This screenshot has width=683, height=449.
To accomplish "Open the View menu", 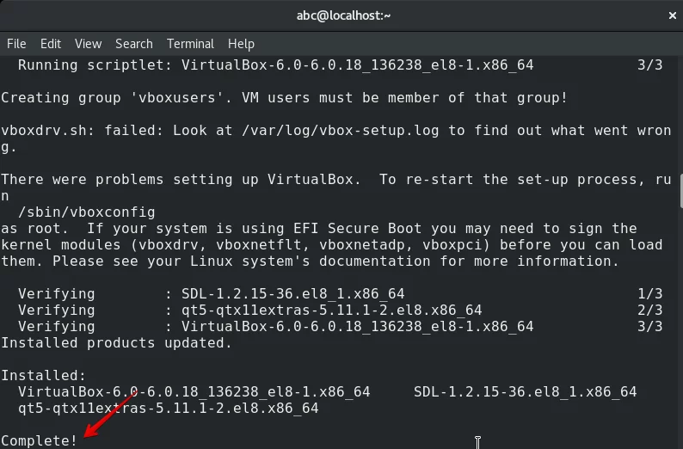I will click(88, 44).
